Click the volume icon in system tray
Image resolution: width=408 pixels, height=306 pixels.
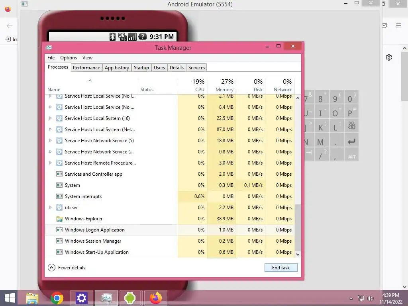(370, 298)
